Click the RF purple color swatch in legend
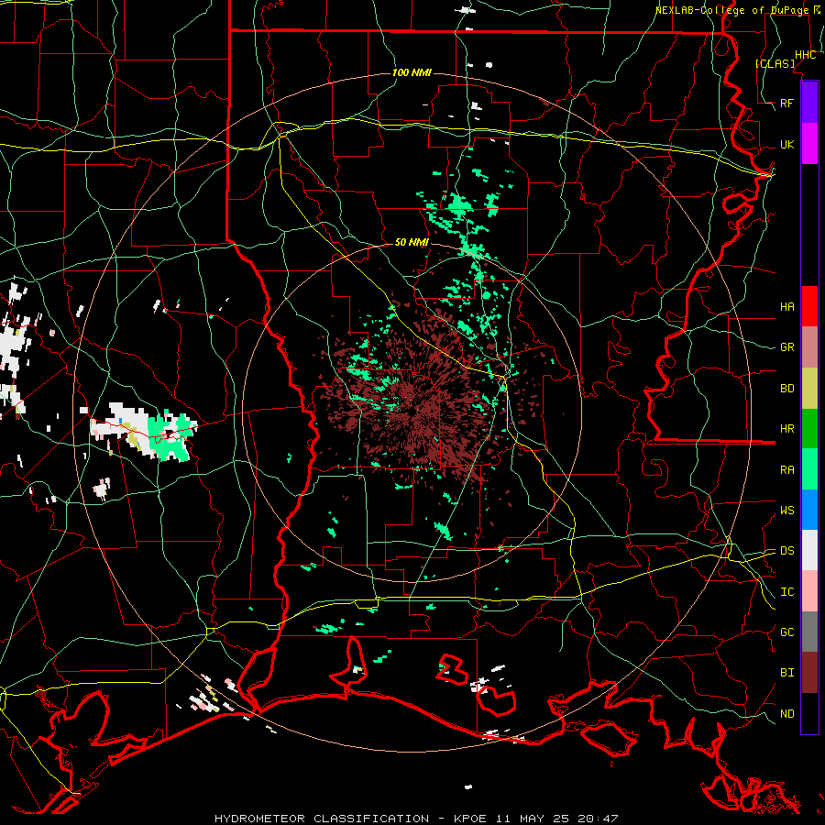 pos(809,103)
